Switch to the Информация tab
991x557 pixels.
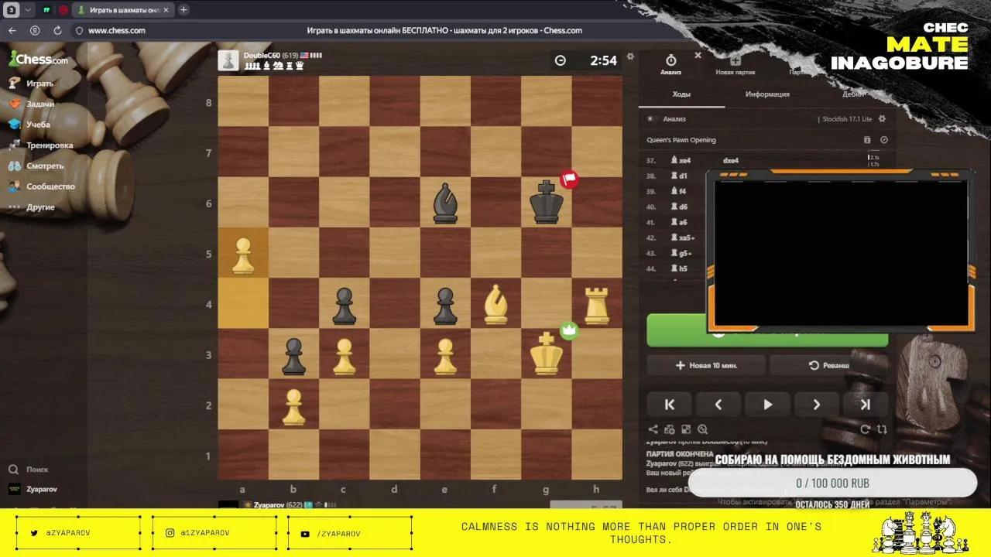(x=767, y=94)
